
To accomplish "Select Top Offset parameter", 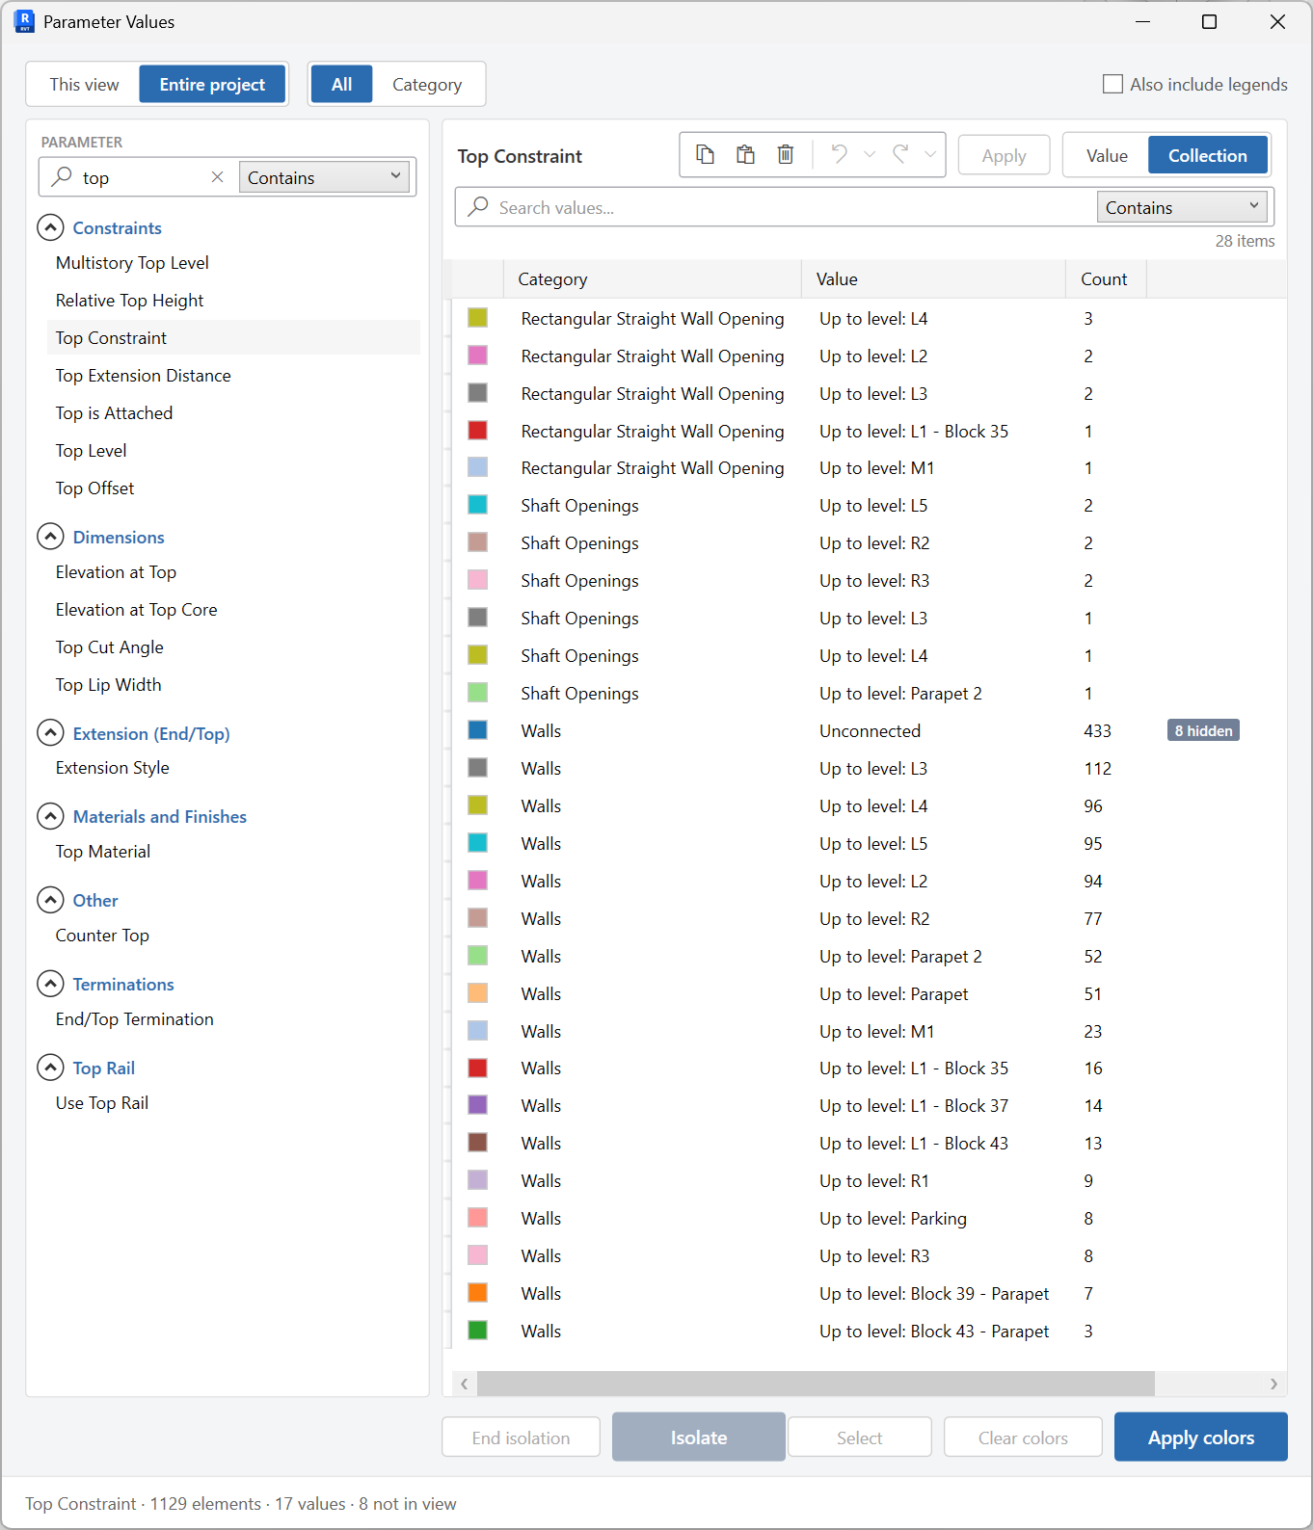I will (x=233, y=488).
